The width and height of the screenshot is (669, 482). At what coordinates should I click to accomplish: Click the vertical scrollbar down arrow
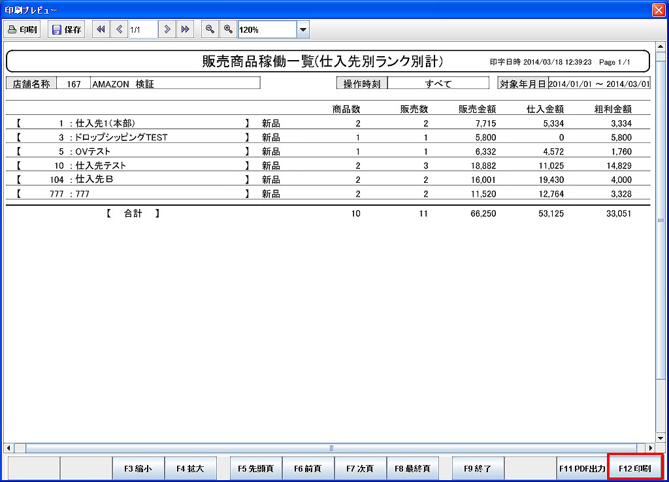pyautogui.click(x=660, y=438)
